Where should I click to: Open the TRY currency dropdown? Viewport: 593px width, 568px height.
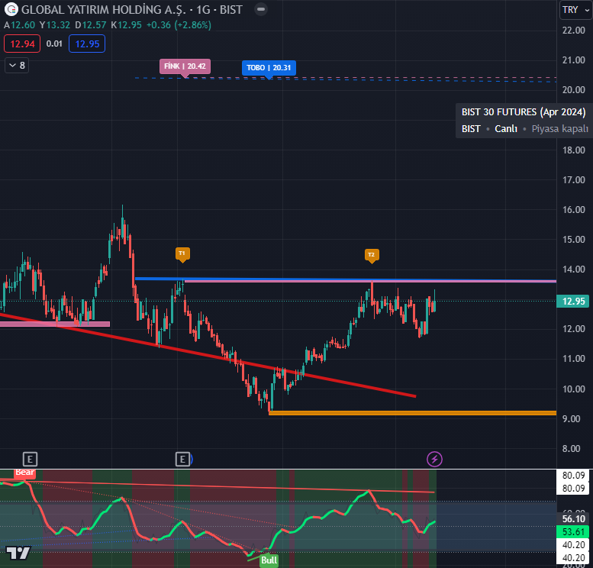(575, 9)
